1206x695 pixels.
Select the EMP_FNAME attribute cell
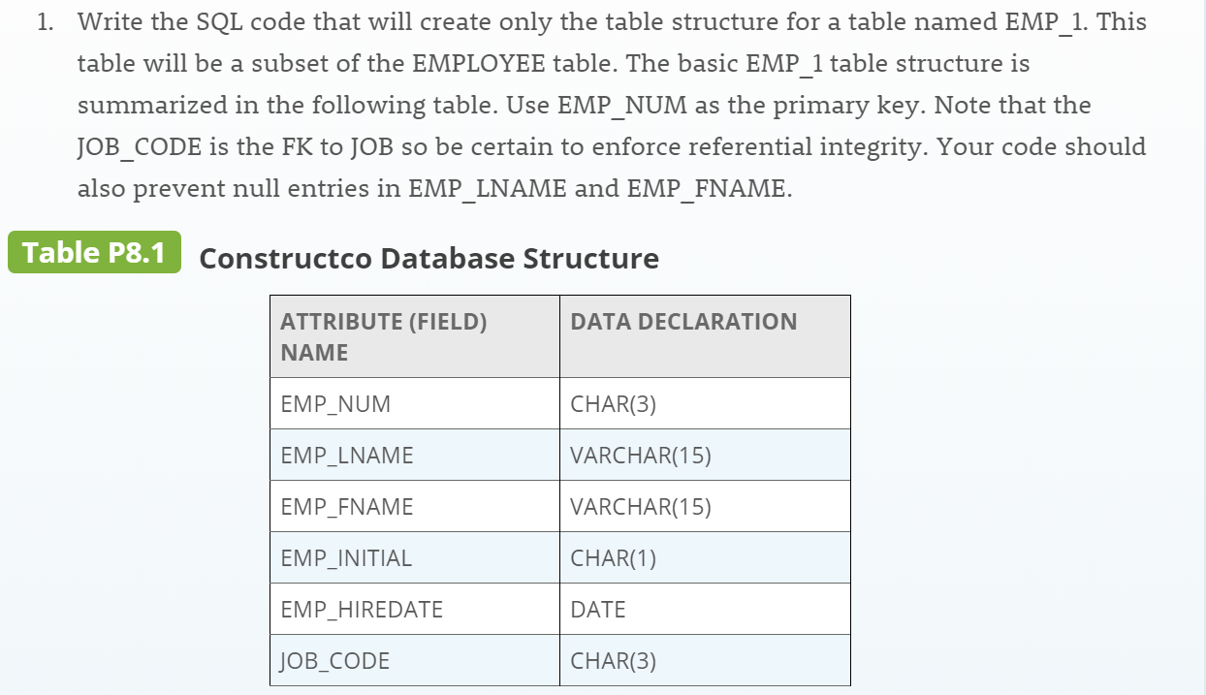click(415, 507)
